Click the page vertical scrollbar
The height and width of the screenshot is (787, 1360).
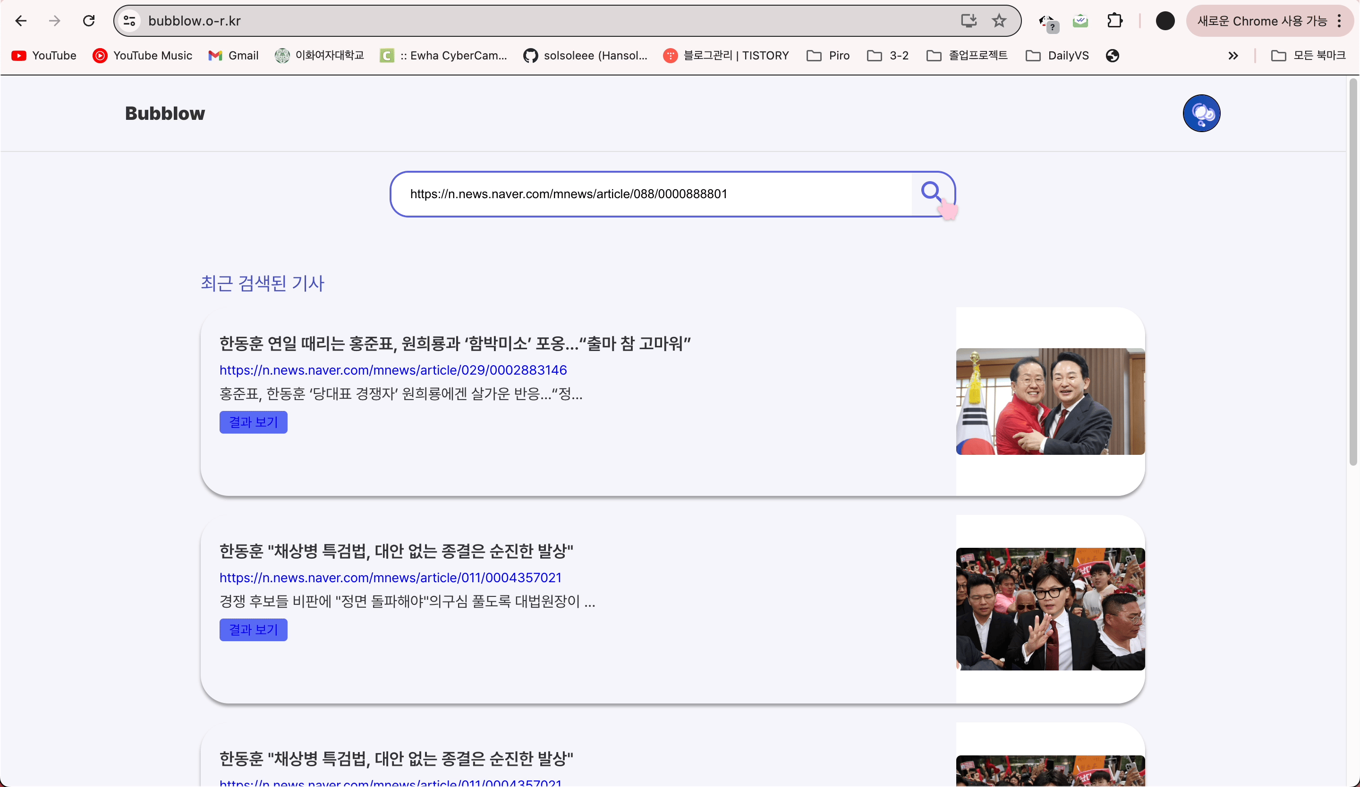click(1353, 272)
